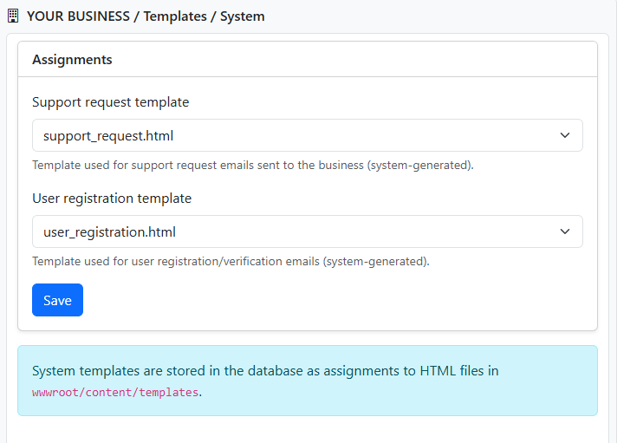Click the Assignments card header
The height and width of the screenshot is (443, 617).
click(308, 60)
